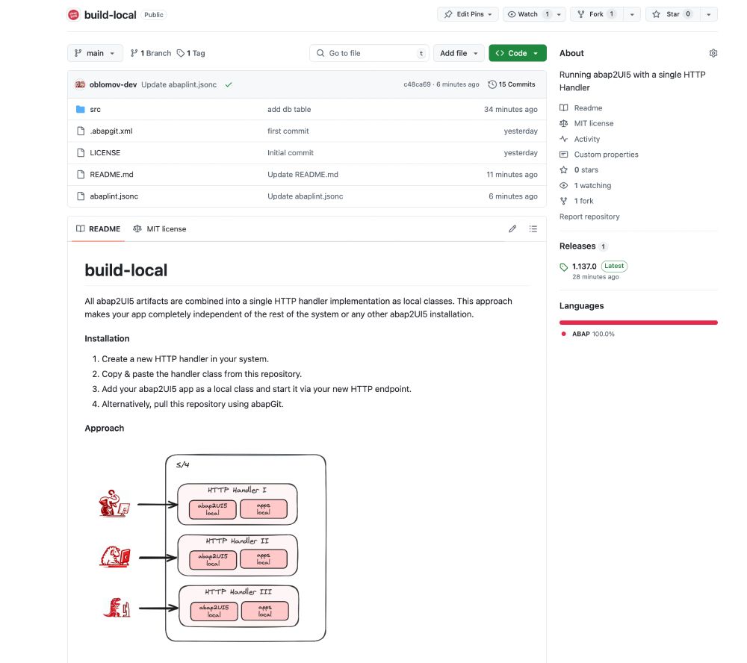Open the main branch selector
The width and height of the screenshot is (747, 663).
pos(95,53)
